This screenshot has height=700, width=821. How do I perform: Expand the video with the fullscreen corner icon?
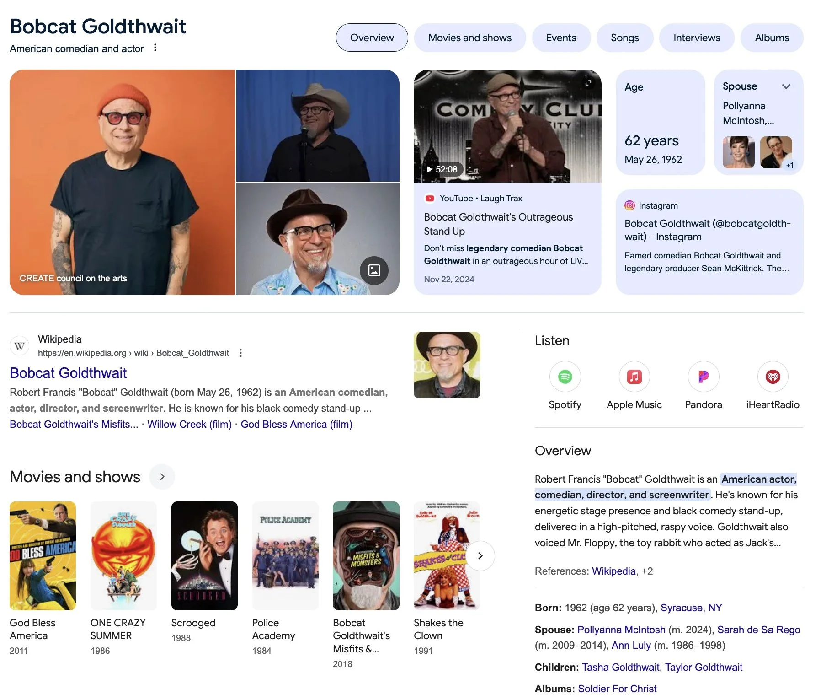point(588,82)
